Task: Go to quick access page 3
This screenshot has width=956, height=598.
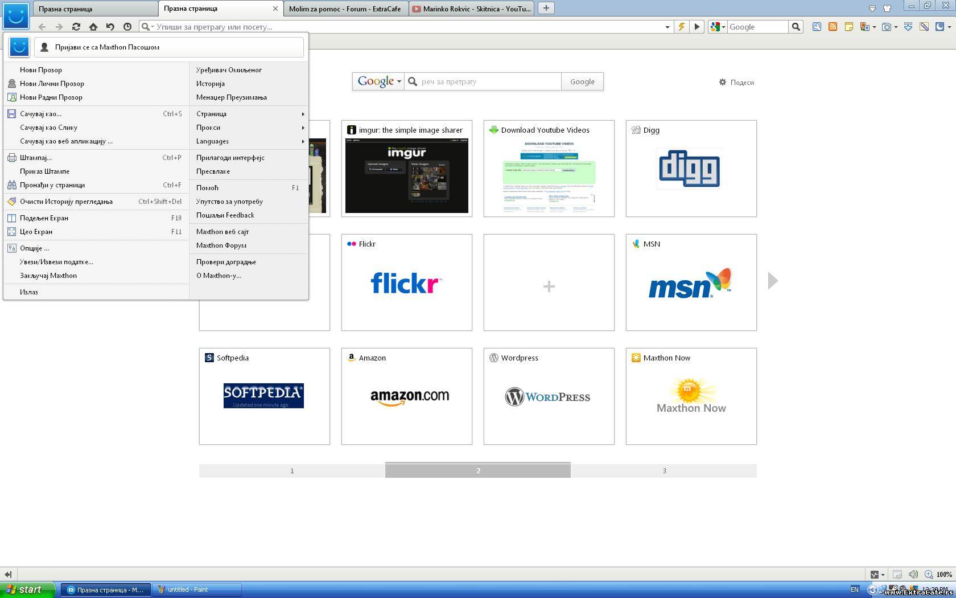Action: [x=664, y=471]
